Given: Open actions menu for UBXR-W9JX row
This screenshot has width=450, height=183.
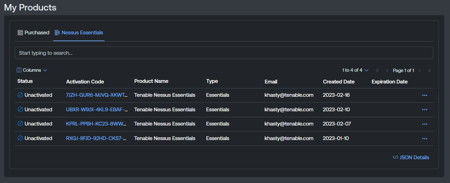Looking at the screenshot, I should (425, 109).
